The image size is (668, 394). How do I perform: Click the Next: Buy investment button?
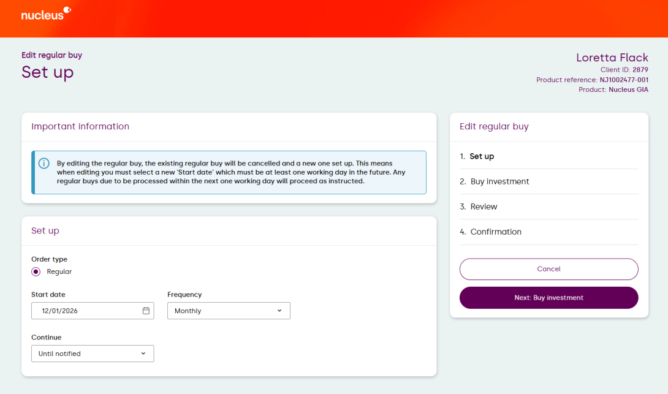click(548, 298)
